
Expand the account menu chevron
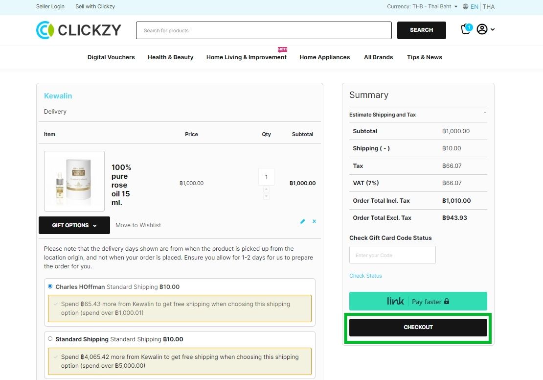pos(493,29)
